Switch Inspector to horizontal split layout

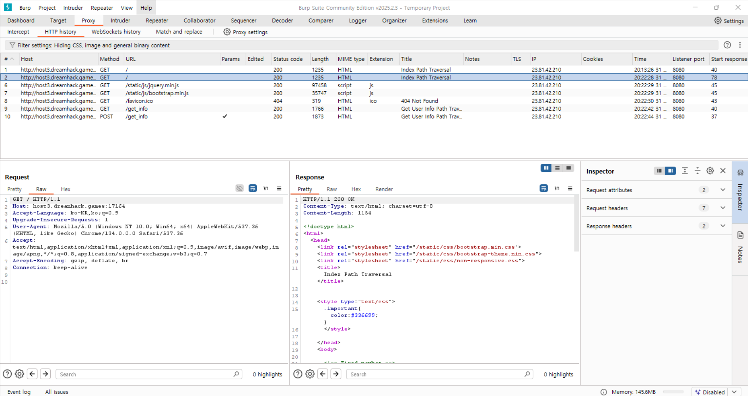click(659, 171)
